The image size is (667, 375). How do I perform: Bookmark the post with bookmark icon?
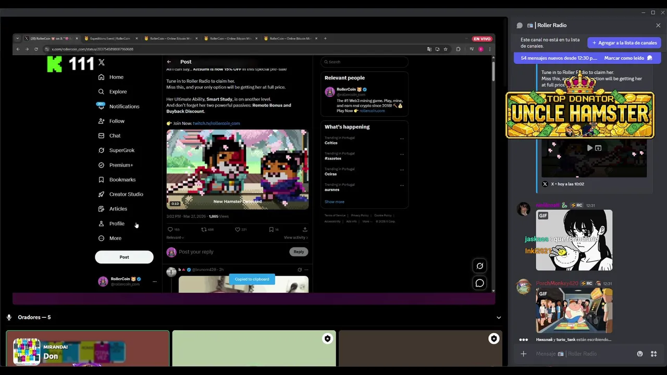(271, 229)
